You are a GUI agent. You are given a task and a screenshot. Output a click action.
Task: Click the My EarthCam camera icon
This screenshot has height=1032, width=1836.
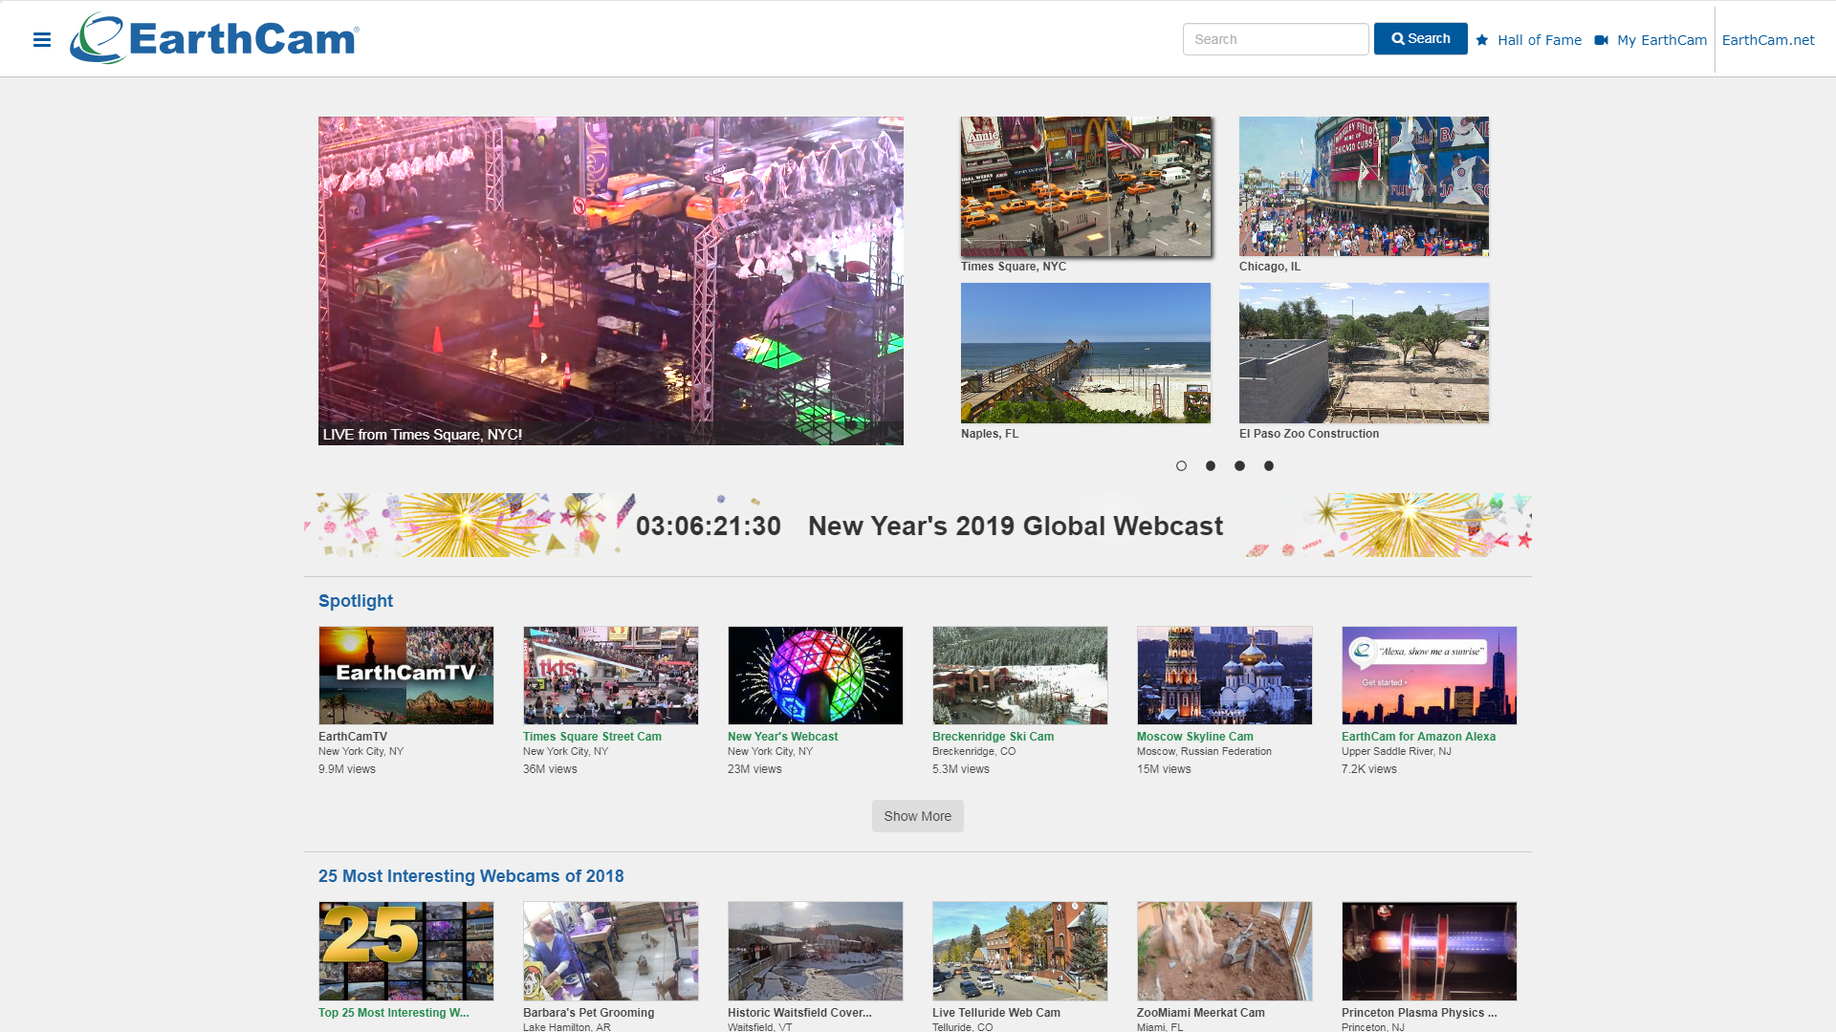(1602, 40)
